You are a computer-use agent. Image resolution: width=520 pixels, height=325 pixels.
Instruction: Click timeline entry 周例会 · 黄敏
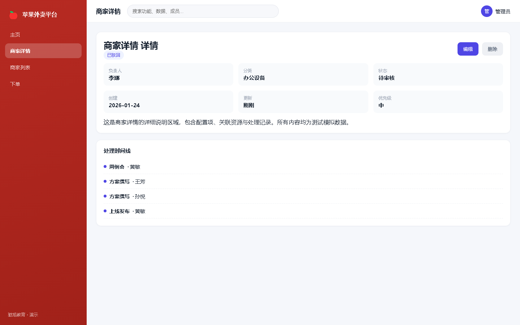coord(303,167)
